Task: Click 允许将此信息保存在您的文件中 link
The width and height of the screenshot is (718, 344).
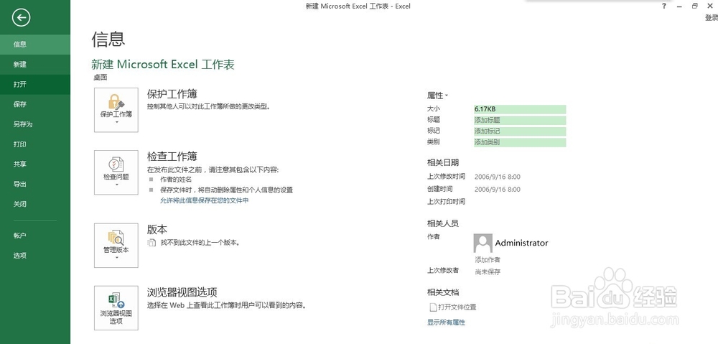Action: 204,200
